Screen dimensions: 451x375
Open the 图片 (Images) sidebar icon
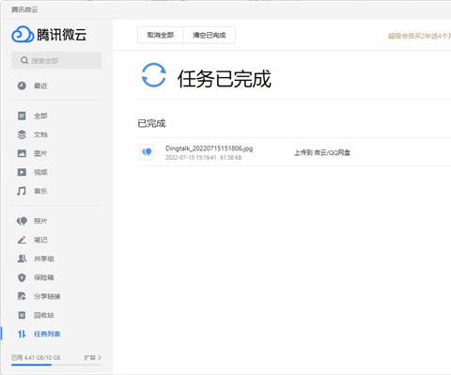[22, 153]
